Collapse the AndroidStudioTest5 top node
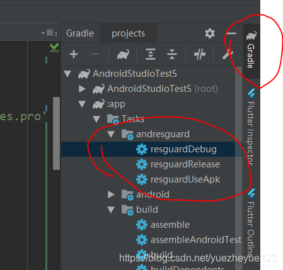 coord(67,74)
